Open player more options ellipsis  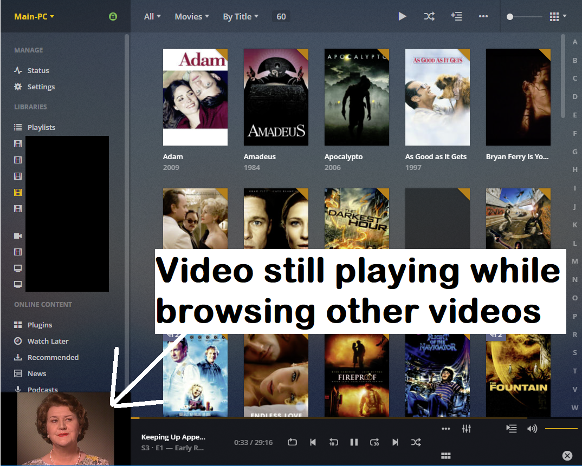[446, 429]
